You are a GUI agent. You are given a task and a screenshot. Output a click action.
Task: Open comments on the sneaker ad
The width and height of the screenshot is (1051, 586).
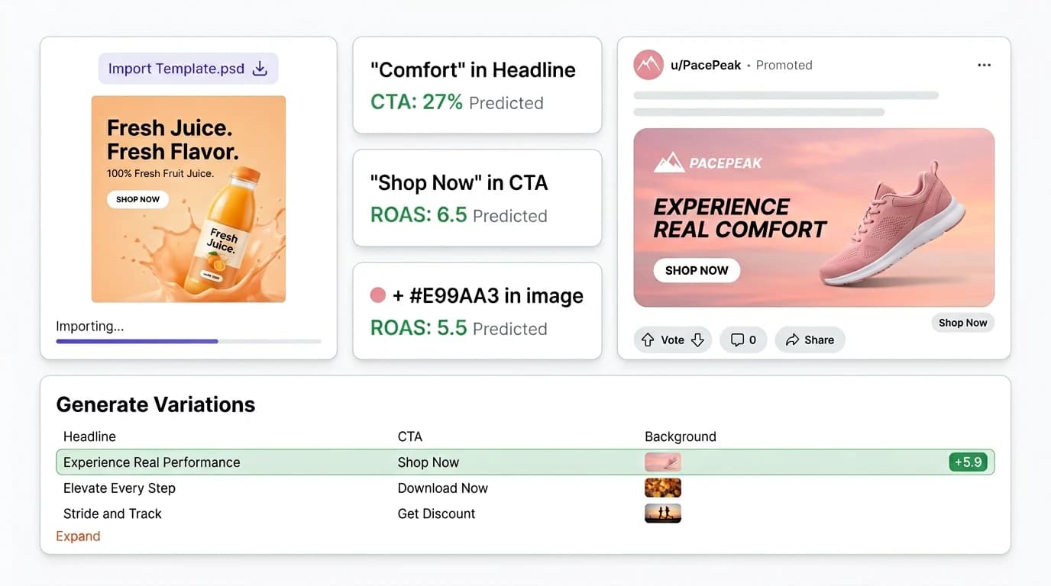pyautogui.click(x=742, y=340)
